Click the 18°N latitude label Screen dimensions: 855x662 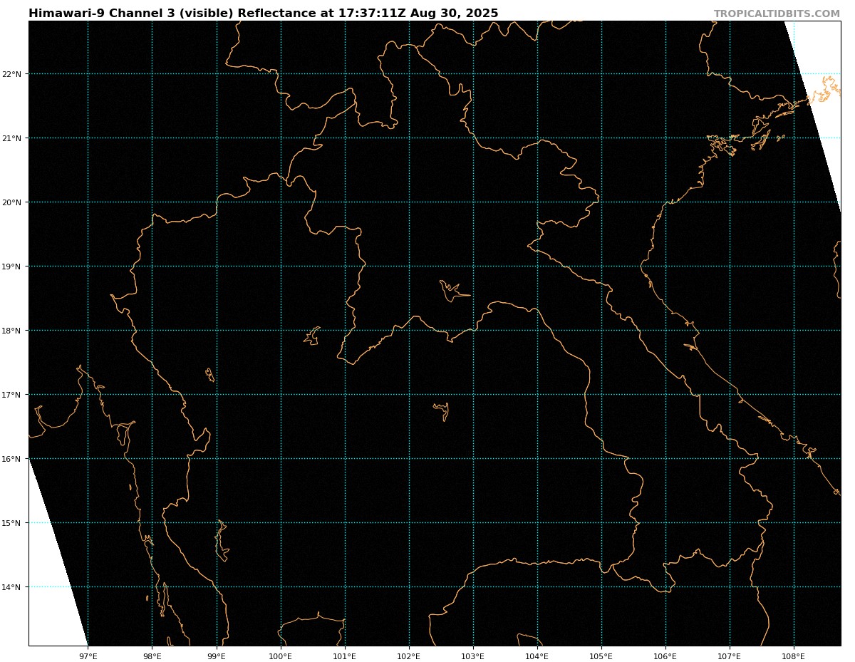tap(12, 331)
